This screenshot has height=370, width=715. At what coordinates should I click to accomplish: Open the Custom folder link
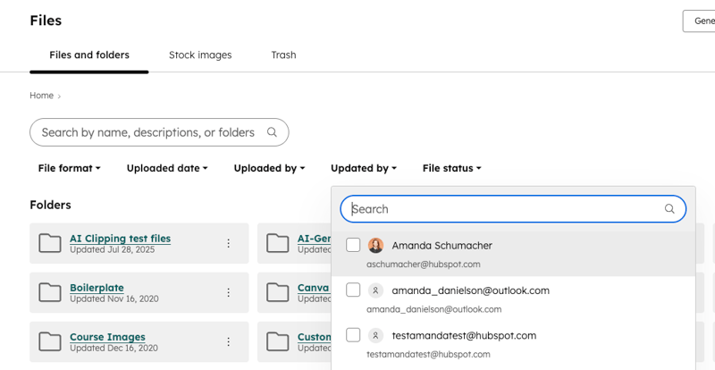click(x=315, y=337)
